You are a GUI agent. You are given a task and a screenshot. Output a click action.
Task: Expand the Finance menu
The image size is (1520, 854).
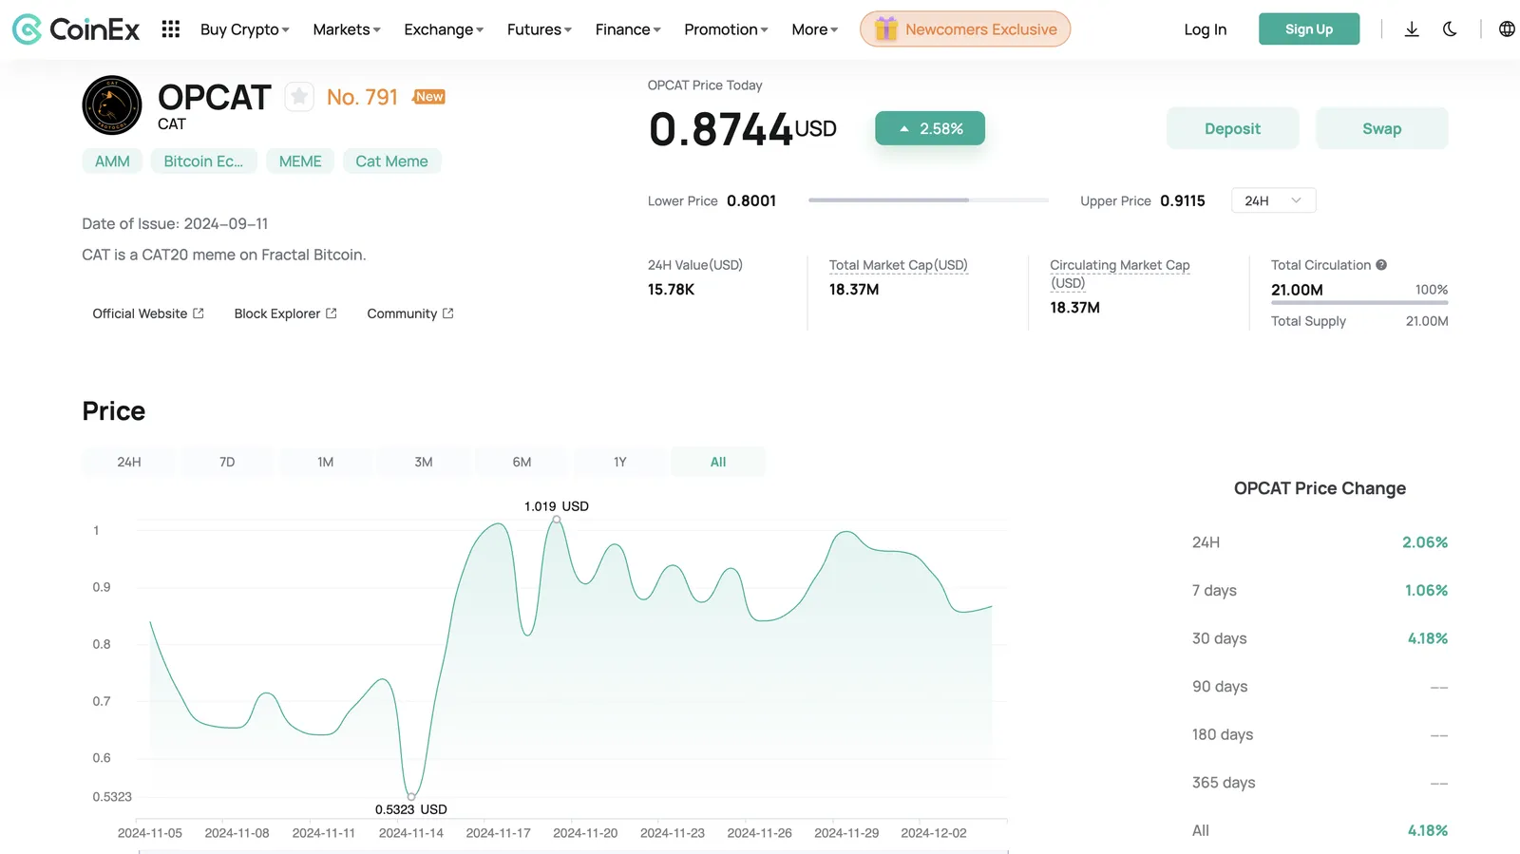point(628,29)
